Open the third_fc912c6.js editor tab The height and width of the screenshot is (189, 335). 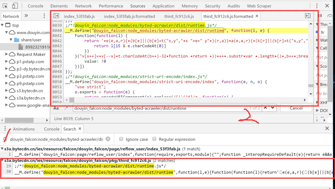pyautogui.click(x=179, y=16)
